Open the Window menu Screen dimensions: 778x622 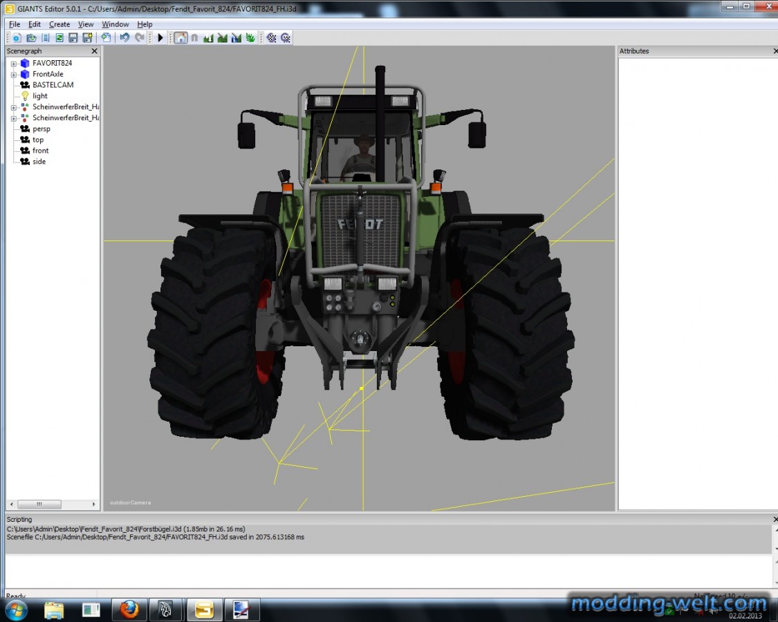point(115,23)
